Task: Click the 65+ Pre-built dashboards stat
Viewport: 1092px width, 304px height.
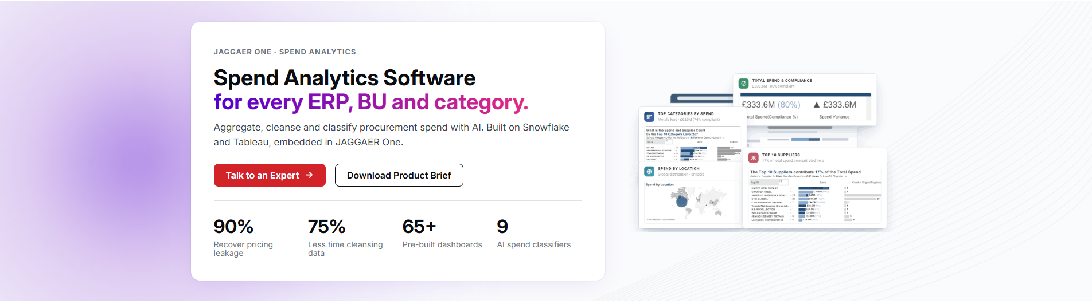Action: pyautogui.click(x=442, y=234)
